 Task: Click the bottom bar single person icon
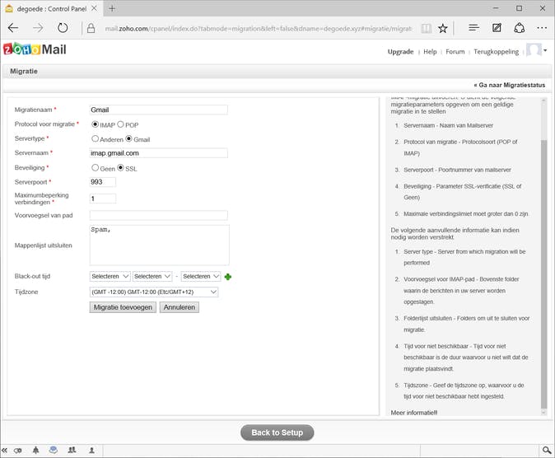tap(91, 451)
